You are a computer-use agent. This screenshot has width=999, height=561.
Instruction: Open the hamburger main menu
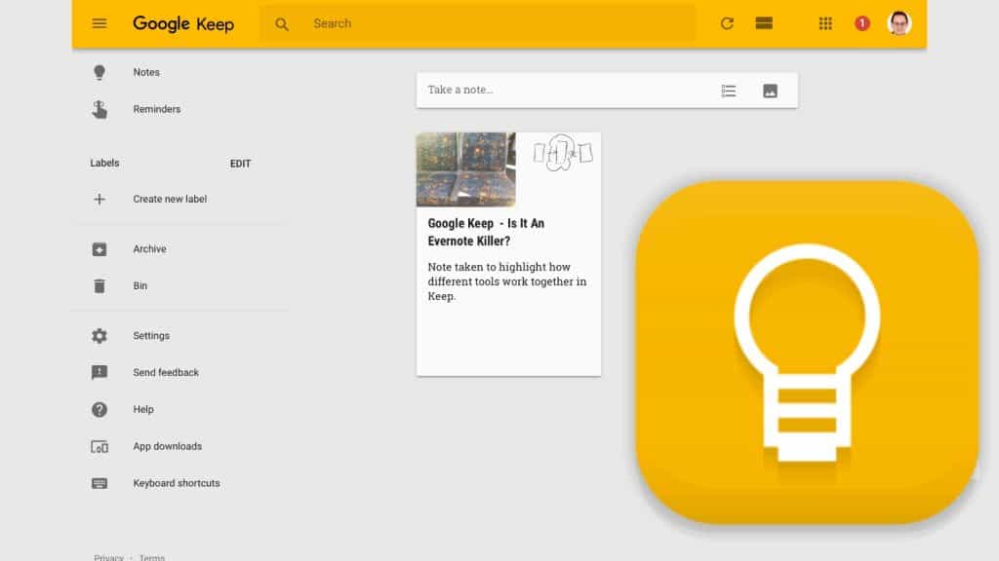pos(100,23)
